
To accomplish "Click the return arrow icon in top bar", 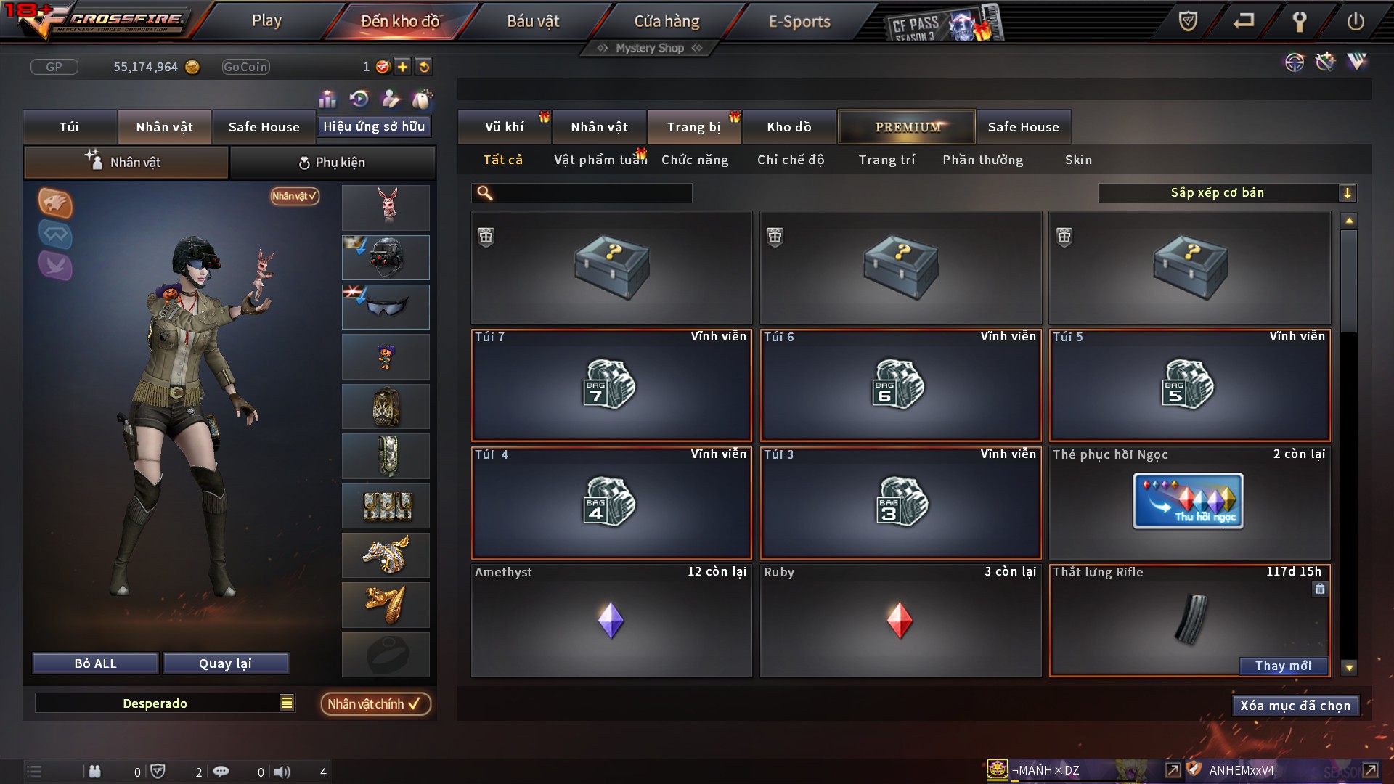I will (1244, 21).
